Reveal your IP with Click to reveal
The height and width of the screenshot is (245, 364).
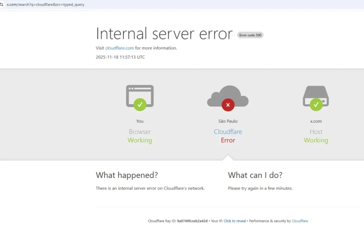point(234,221)
